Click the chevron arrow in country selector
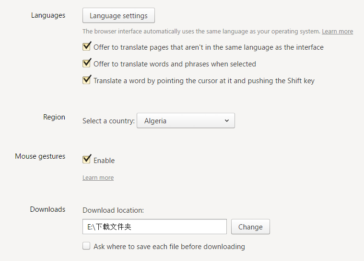This screenshot has width=364, height=261. pos(227,121)
